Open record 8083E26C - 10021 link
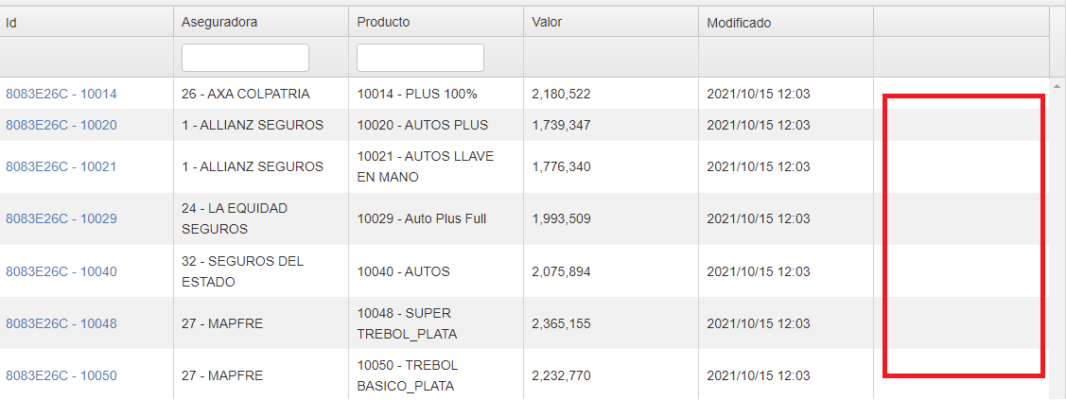The image size is (1066, 400). tap(61, 166)
